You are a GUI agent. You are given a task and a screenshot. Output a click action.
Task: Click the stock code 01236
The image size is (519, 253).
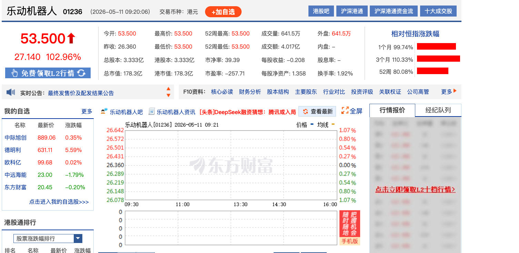coord(73,12)
